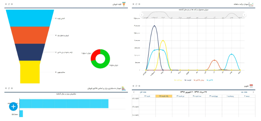Toggle the orange pre-invoices (پیش فاکتور ها) legend series
Image resolution: width=261 pixels, height=121 pixels.
tap(199, 80)
